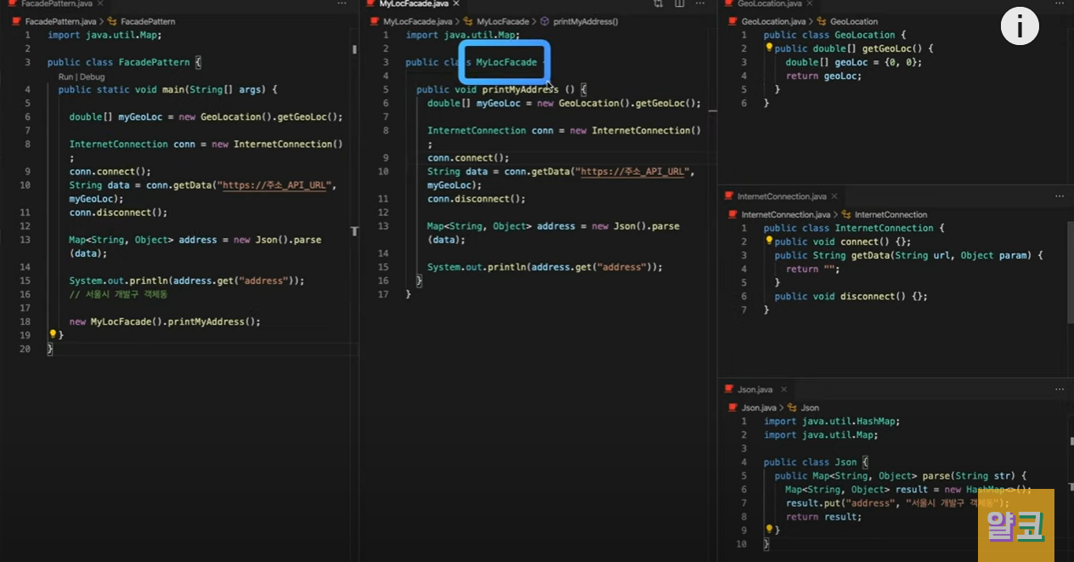Open more actions in GeoLocation editor group
The image size is (1074, 562).
click(1059, 4)
